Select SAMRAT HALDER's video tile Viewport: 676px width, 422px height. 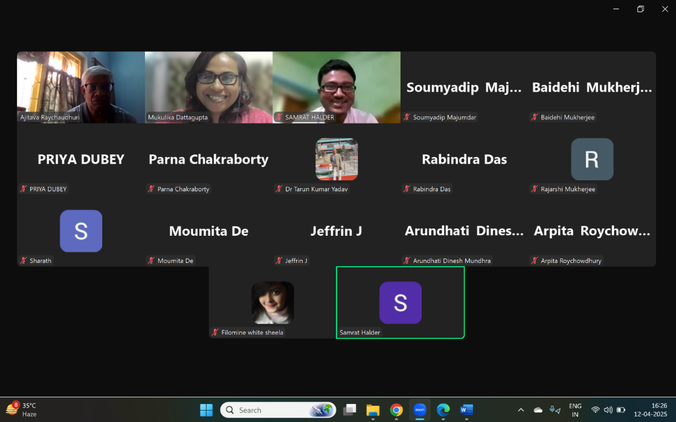pos(336,87)
